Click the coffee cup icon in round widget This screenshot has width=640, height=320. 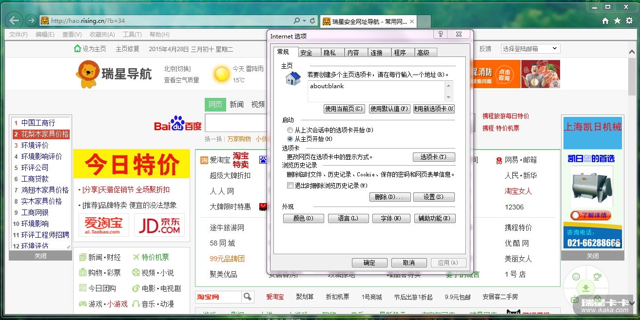[597, 277]
